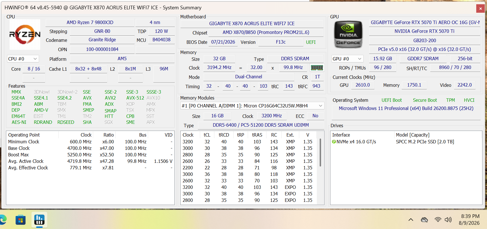Click the Secure Boot status label

[x=425, y=100]
